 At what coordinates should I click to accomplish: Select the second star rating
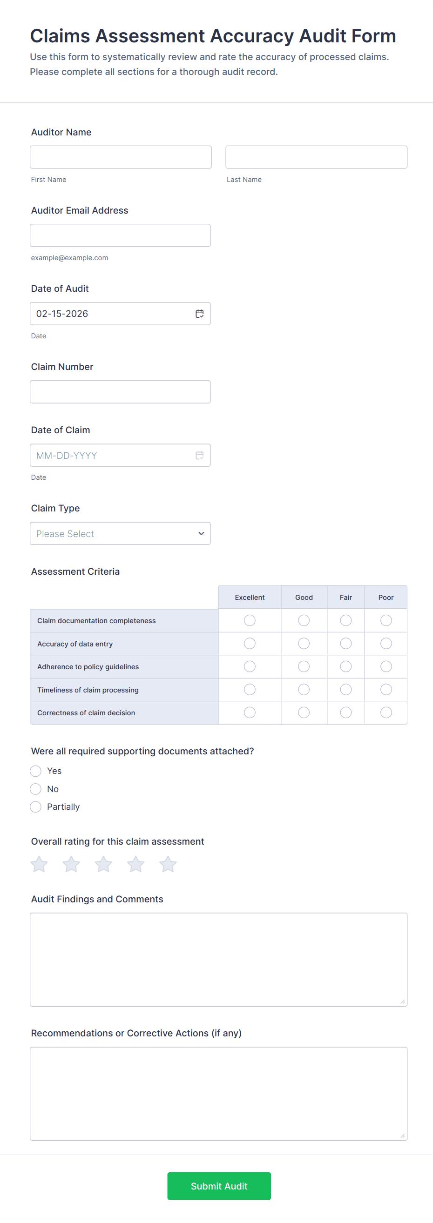click(x=71, y=864)
